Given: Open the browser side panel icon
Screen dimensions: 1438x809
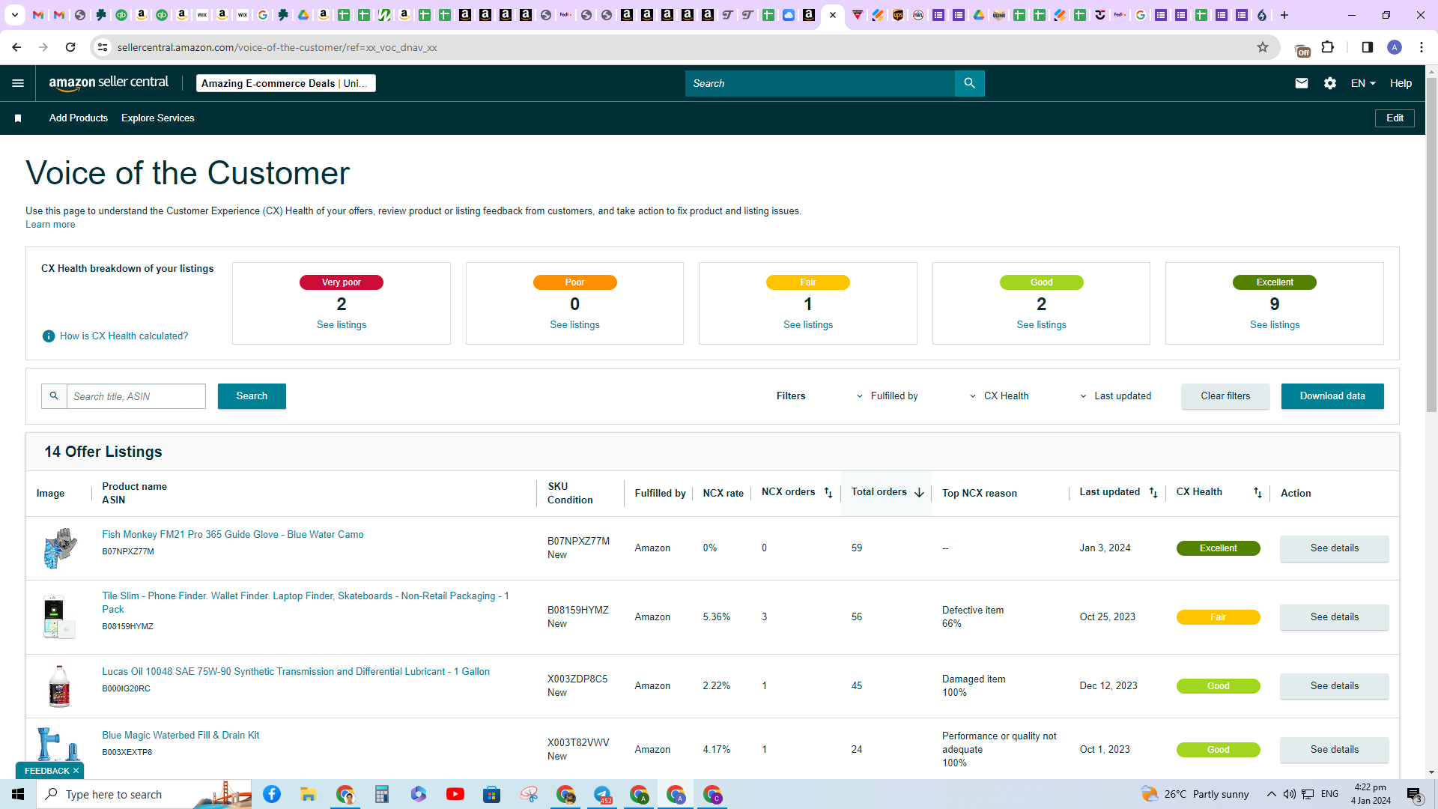Looking at the screenshot, I should coord(1368,47).
